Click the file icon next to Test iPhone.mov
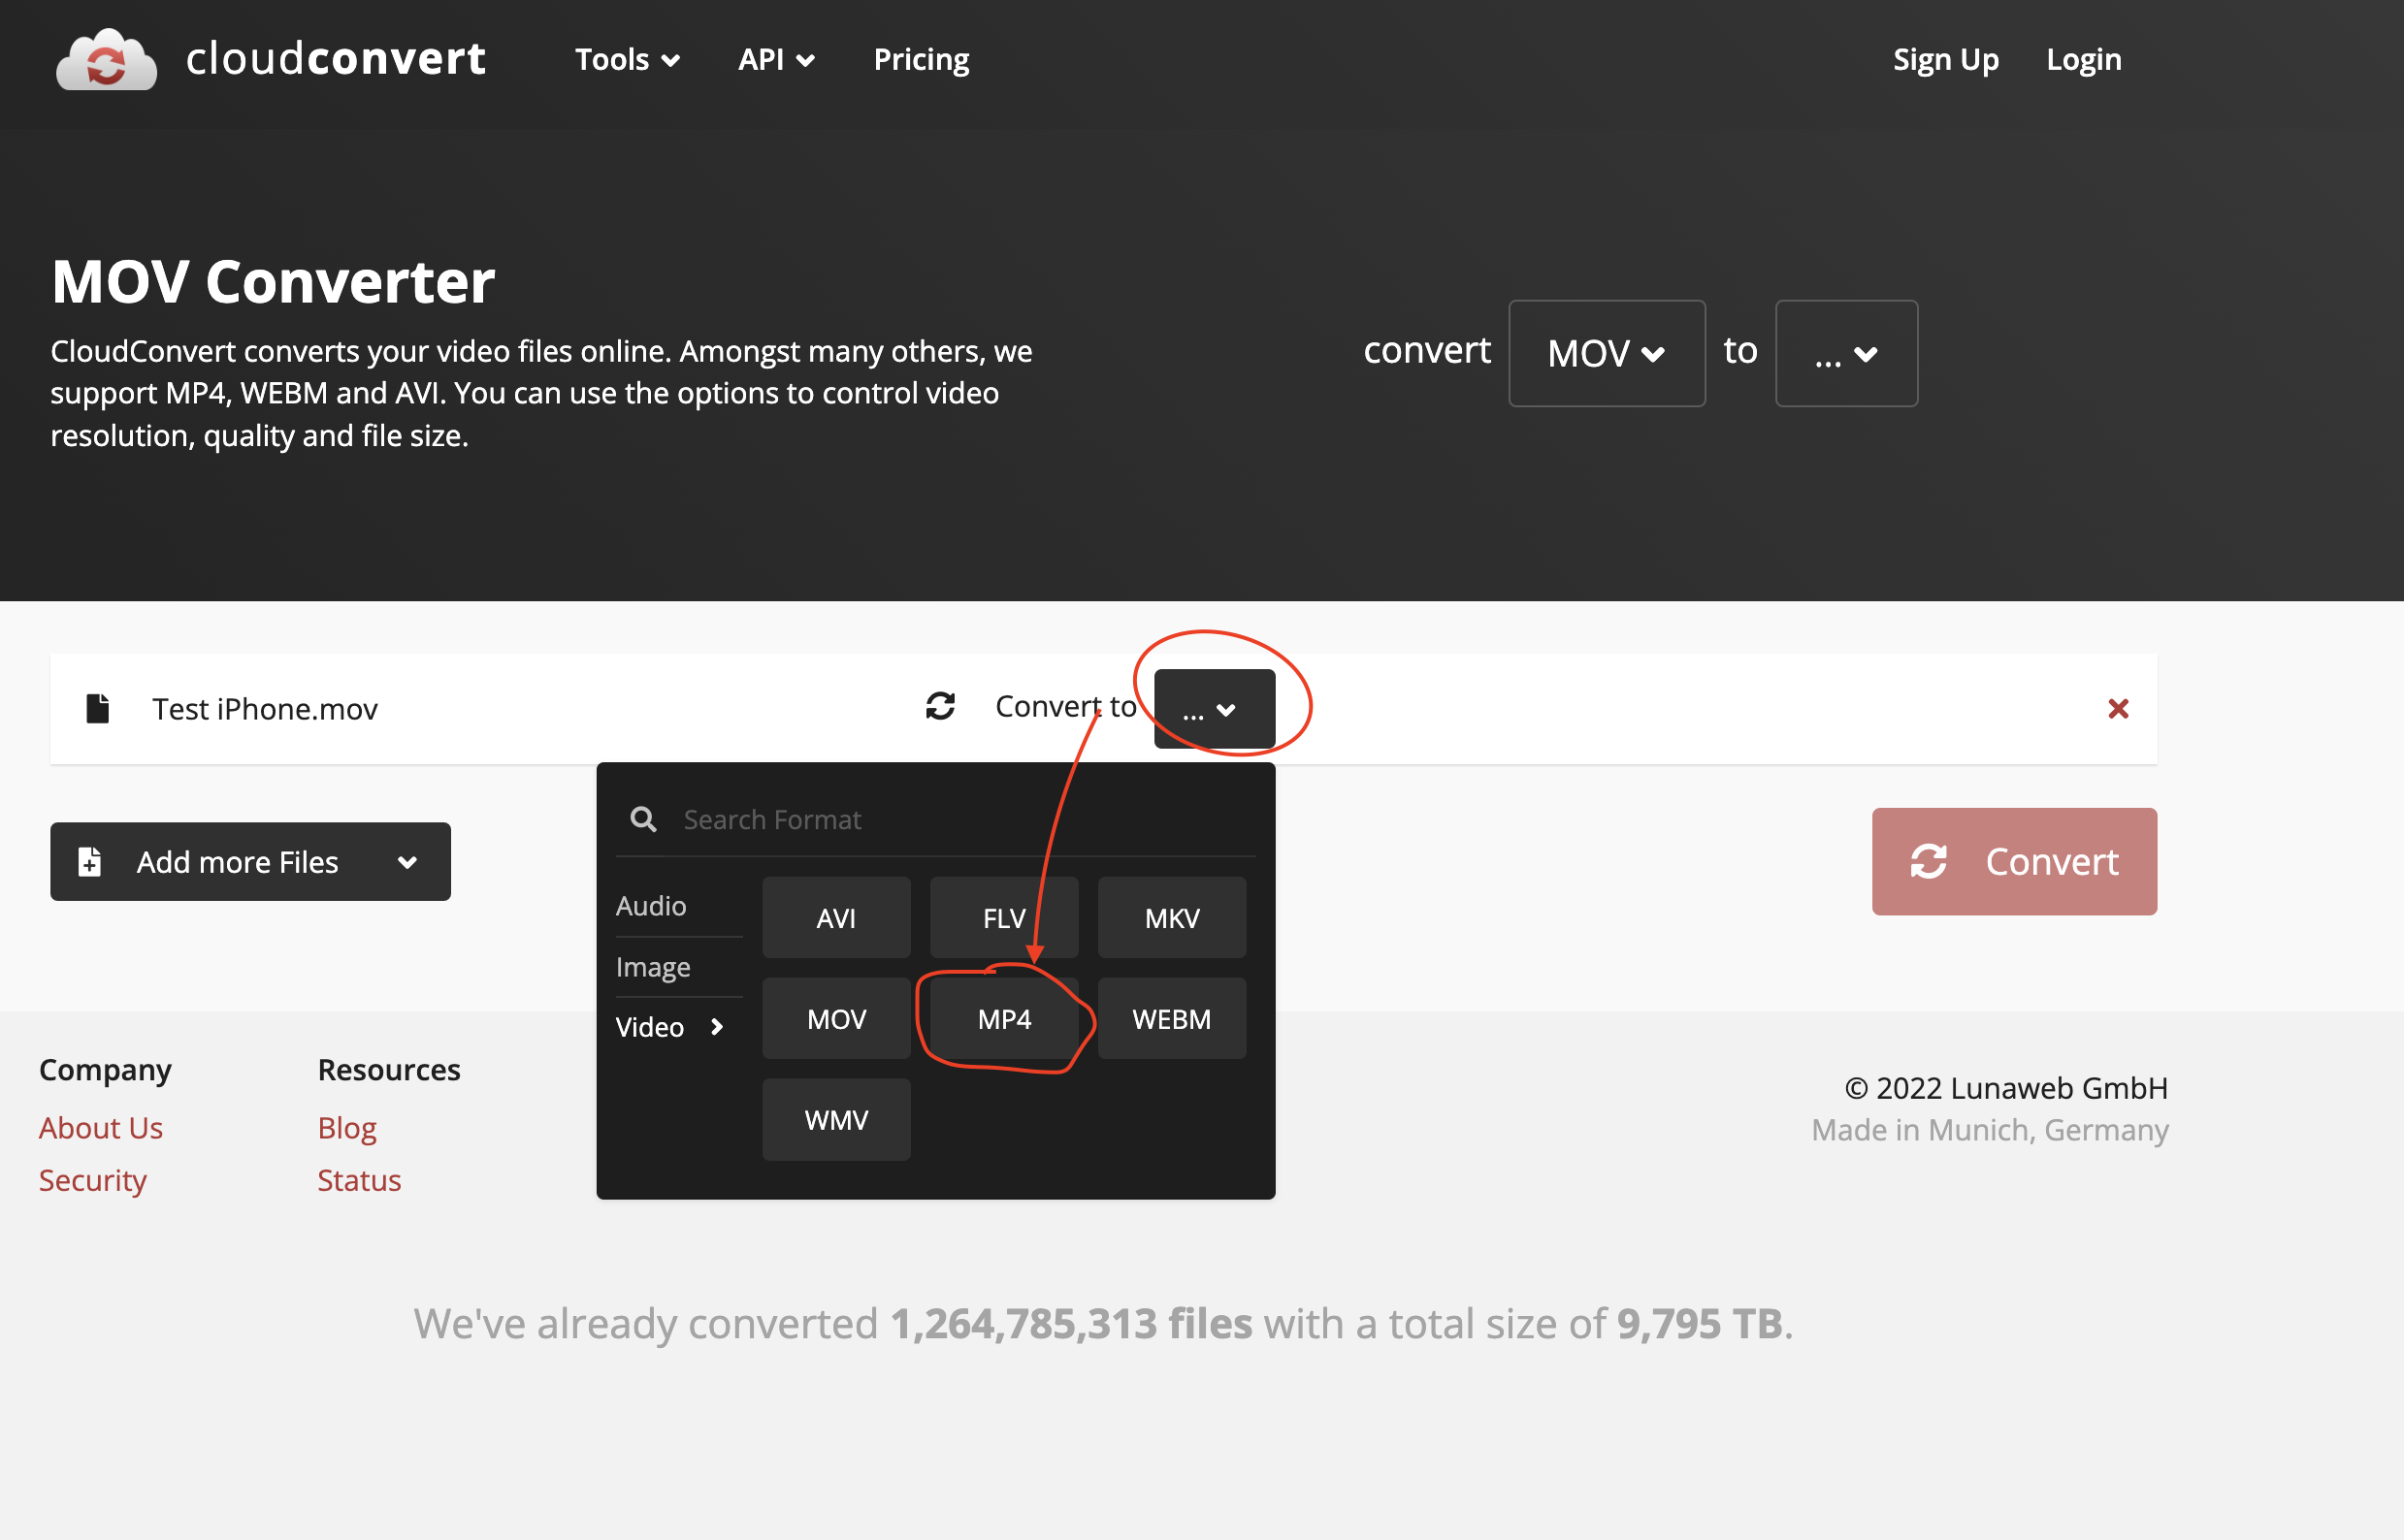The image size is (2404, 1540). point(98,708)
